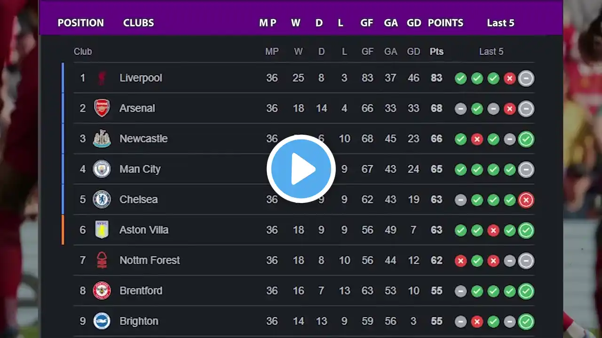Click the large blue play button
Screen dimensions: 602x338
301,169
